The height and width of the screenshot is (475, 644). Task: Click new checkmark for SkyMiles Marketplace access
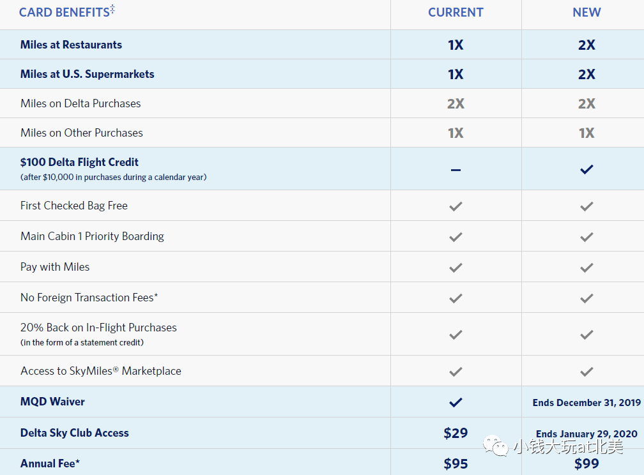586,372
